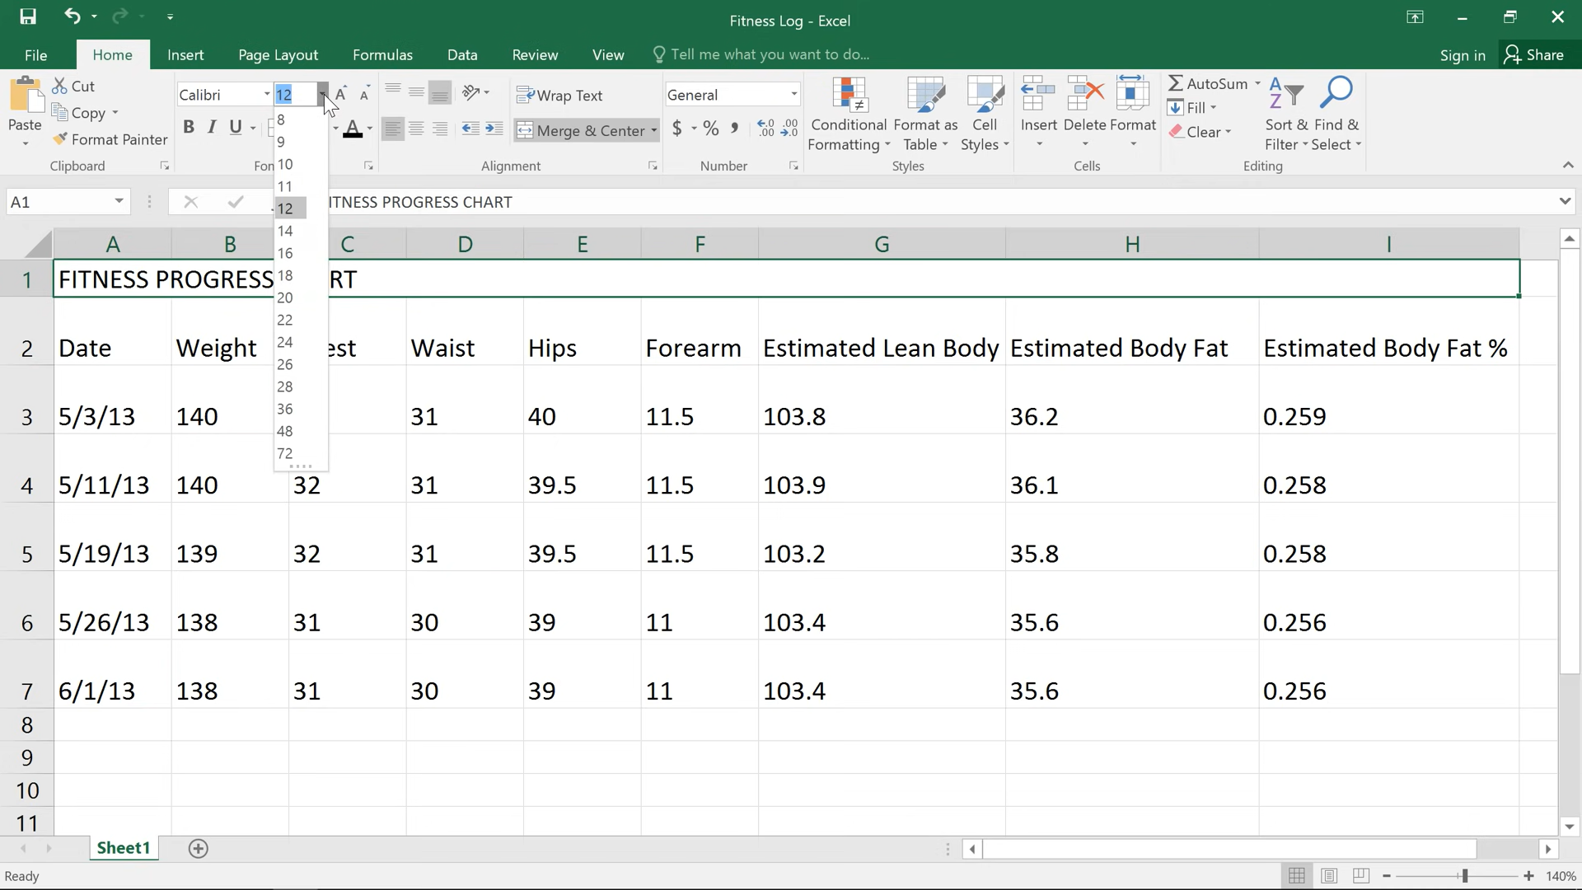This screenshot has height=890, width=1582.
Task: Toggle Bold formatting
Action: [x=189, y=127]
